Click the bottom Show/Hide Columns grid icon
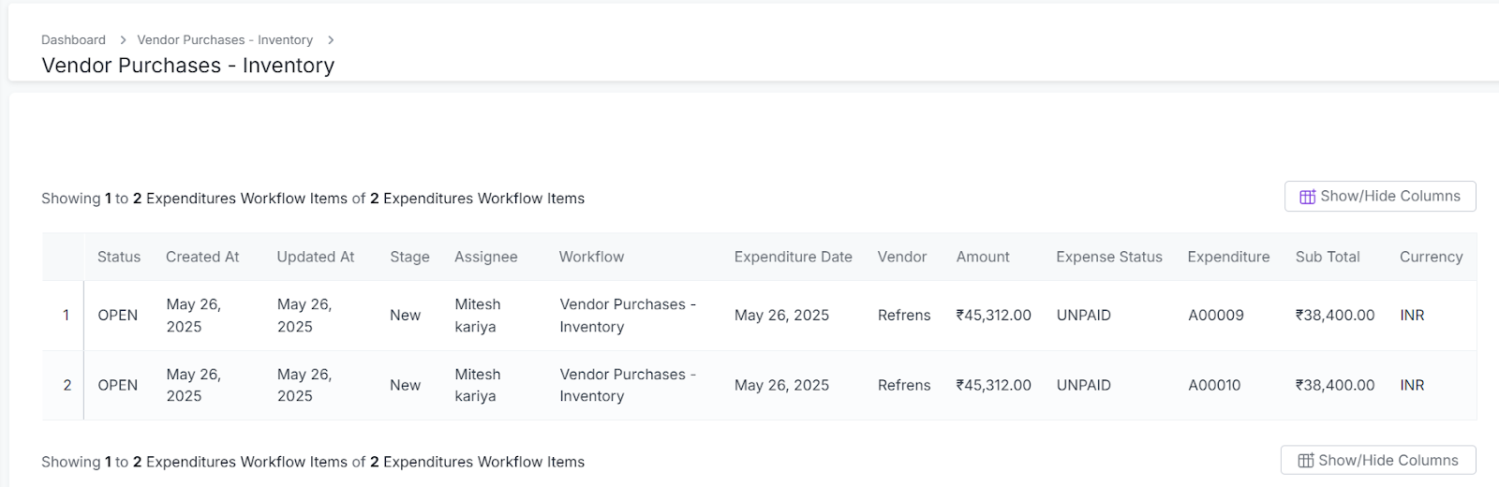Screen dimensions: 1499x487 [1305, 461]
